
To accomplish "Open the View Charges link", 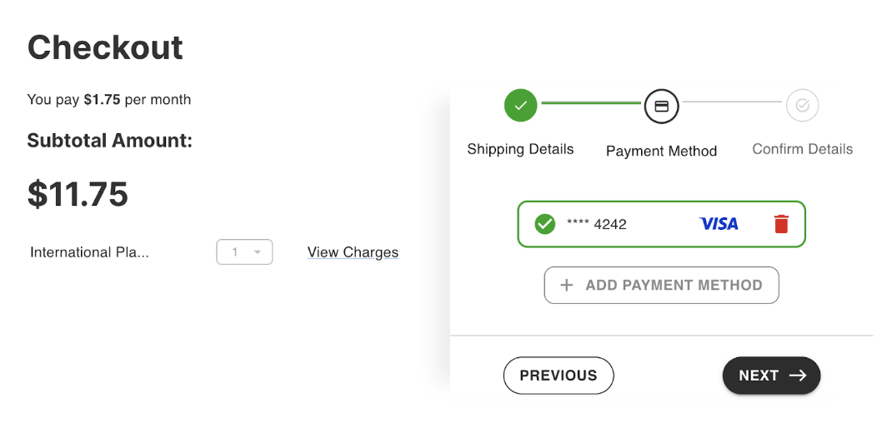I will pyautogui.click(x=353, y=252).
